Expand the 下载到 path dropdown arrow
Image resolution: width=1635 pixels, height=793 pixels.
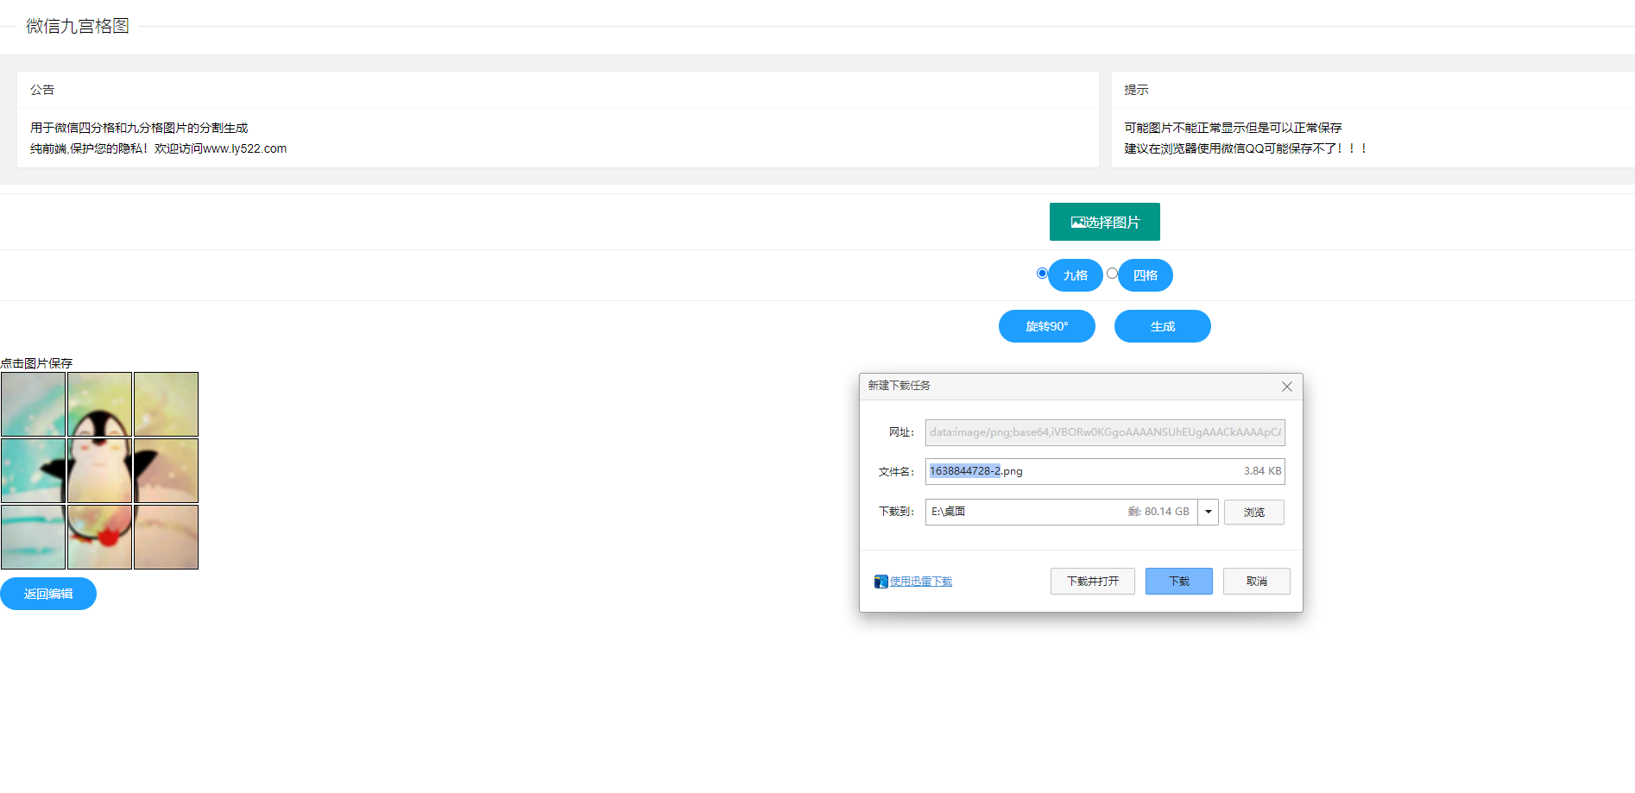1209,512
